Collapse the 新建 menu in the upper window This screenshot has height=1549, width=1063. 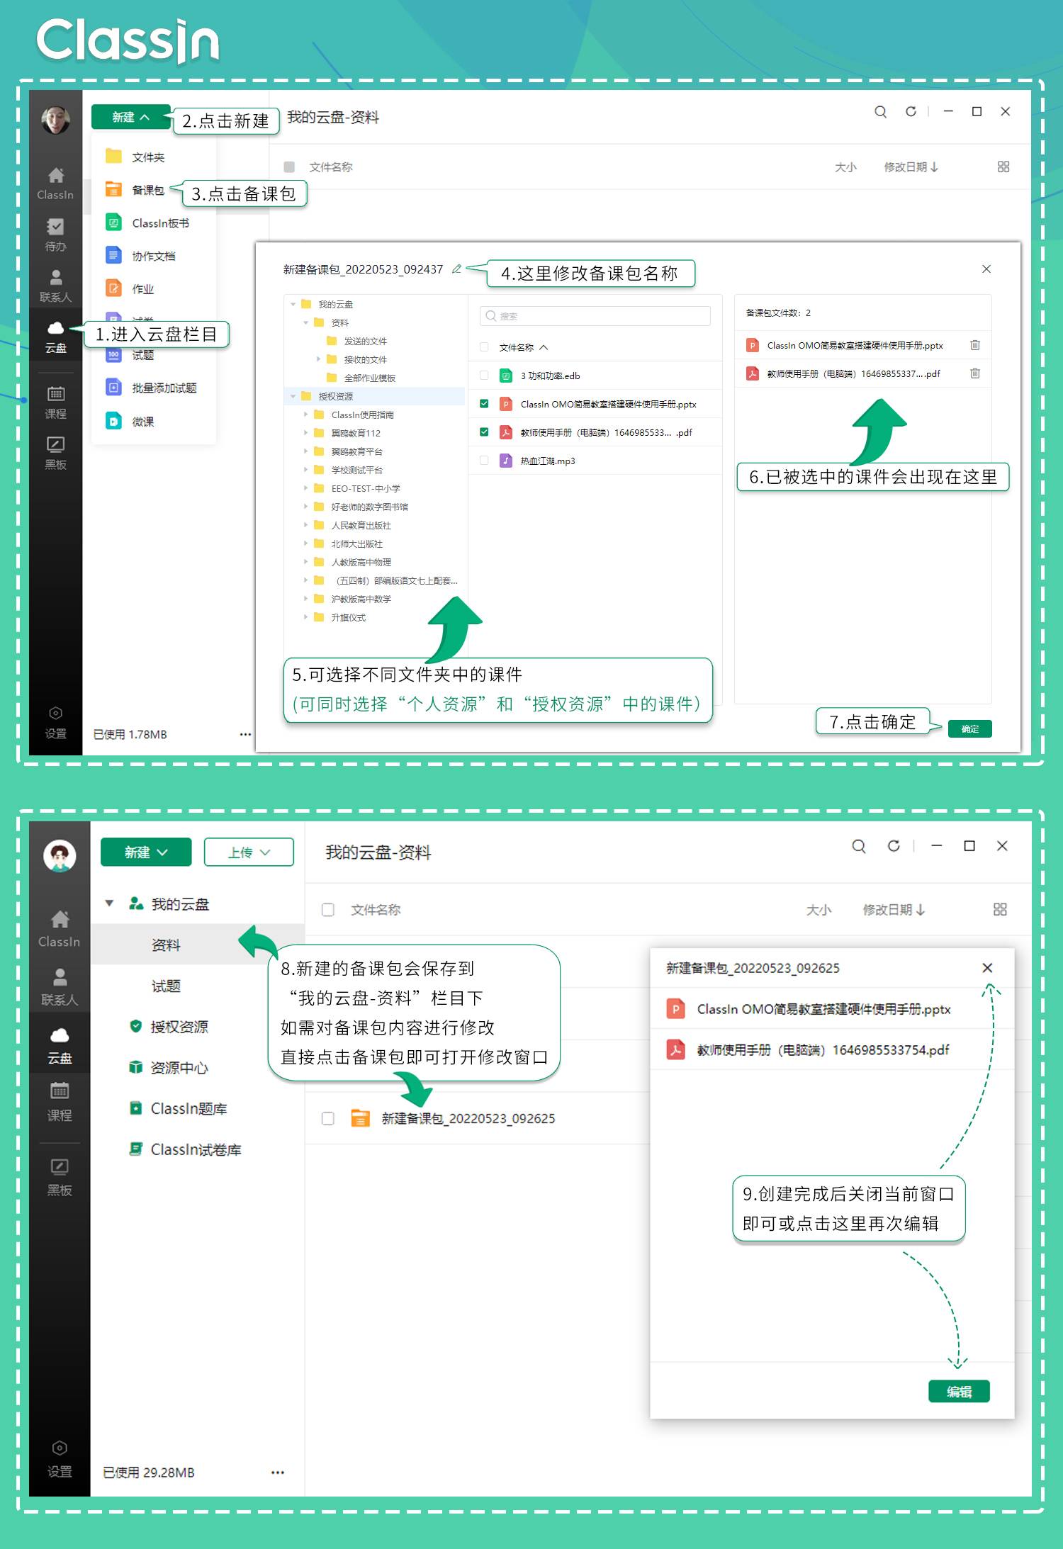pos(131,117)
